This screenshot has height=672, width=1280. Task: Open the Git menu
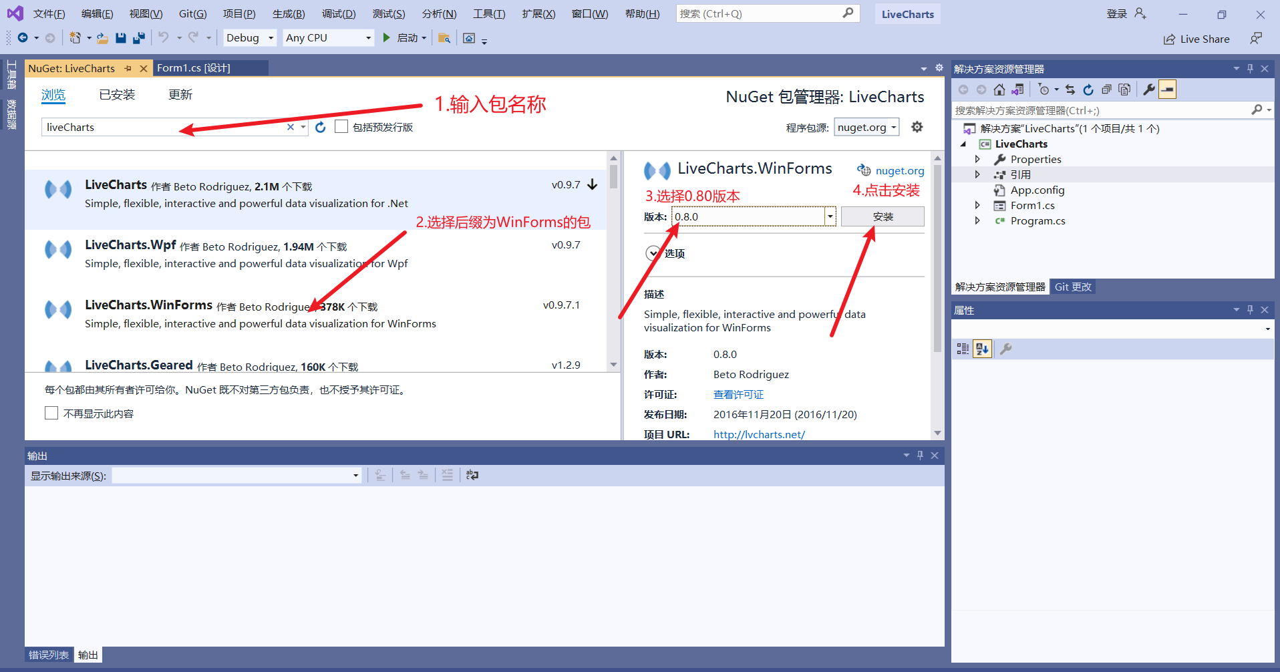tap(192, 13)
